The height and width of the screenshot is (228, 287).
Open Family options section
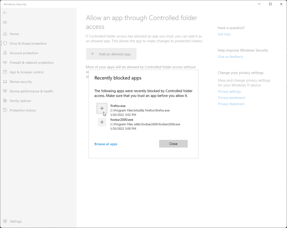20,101
